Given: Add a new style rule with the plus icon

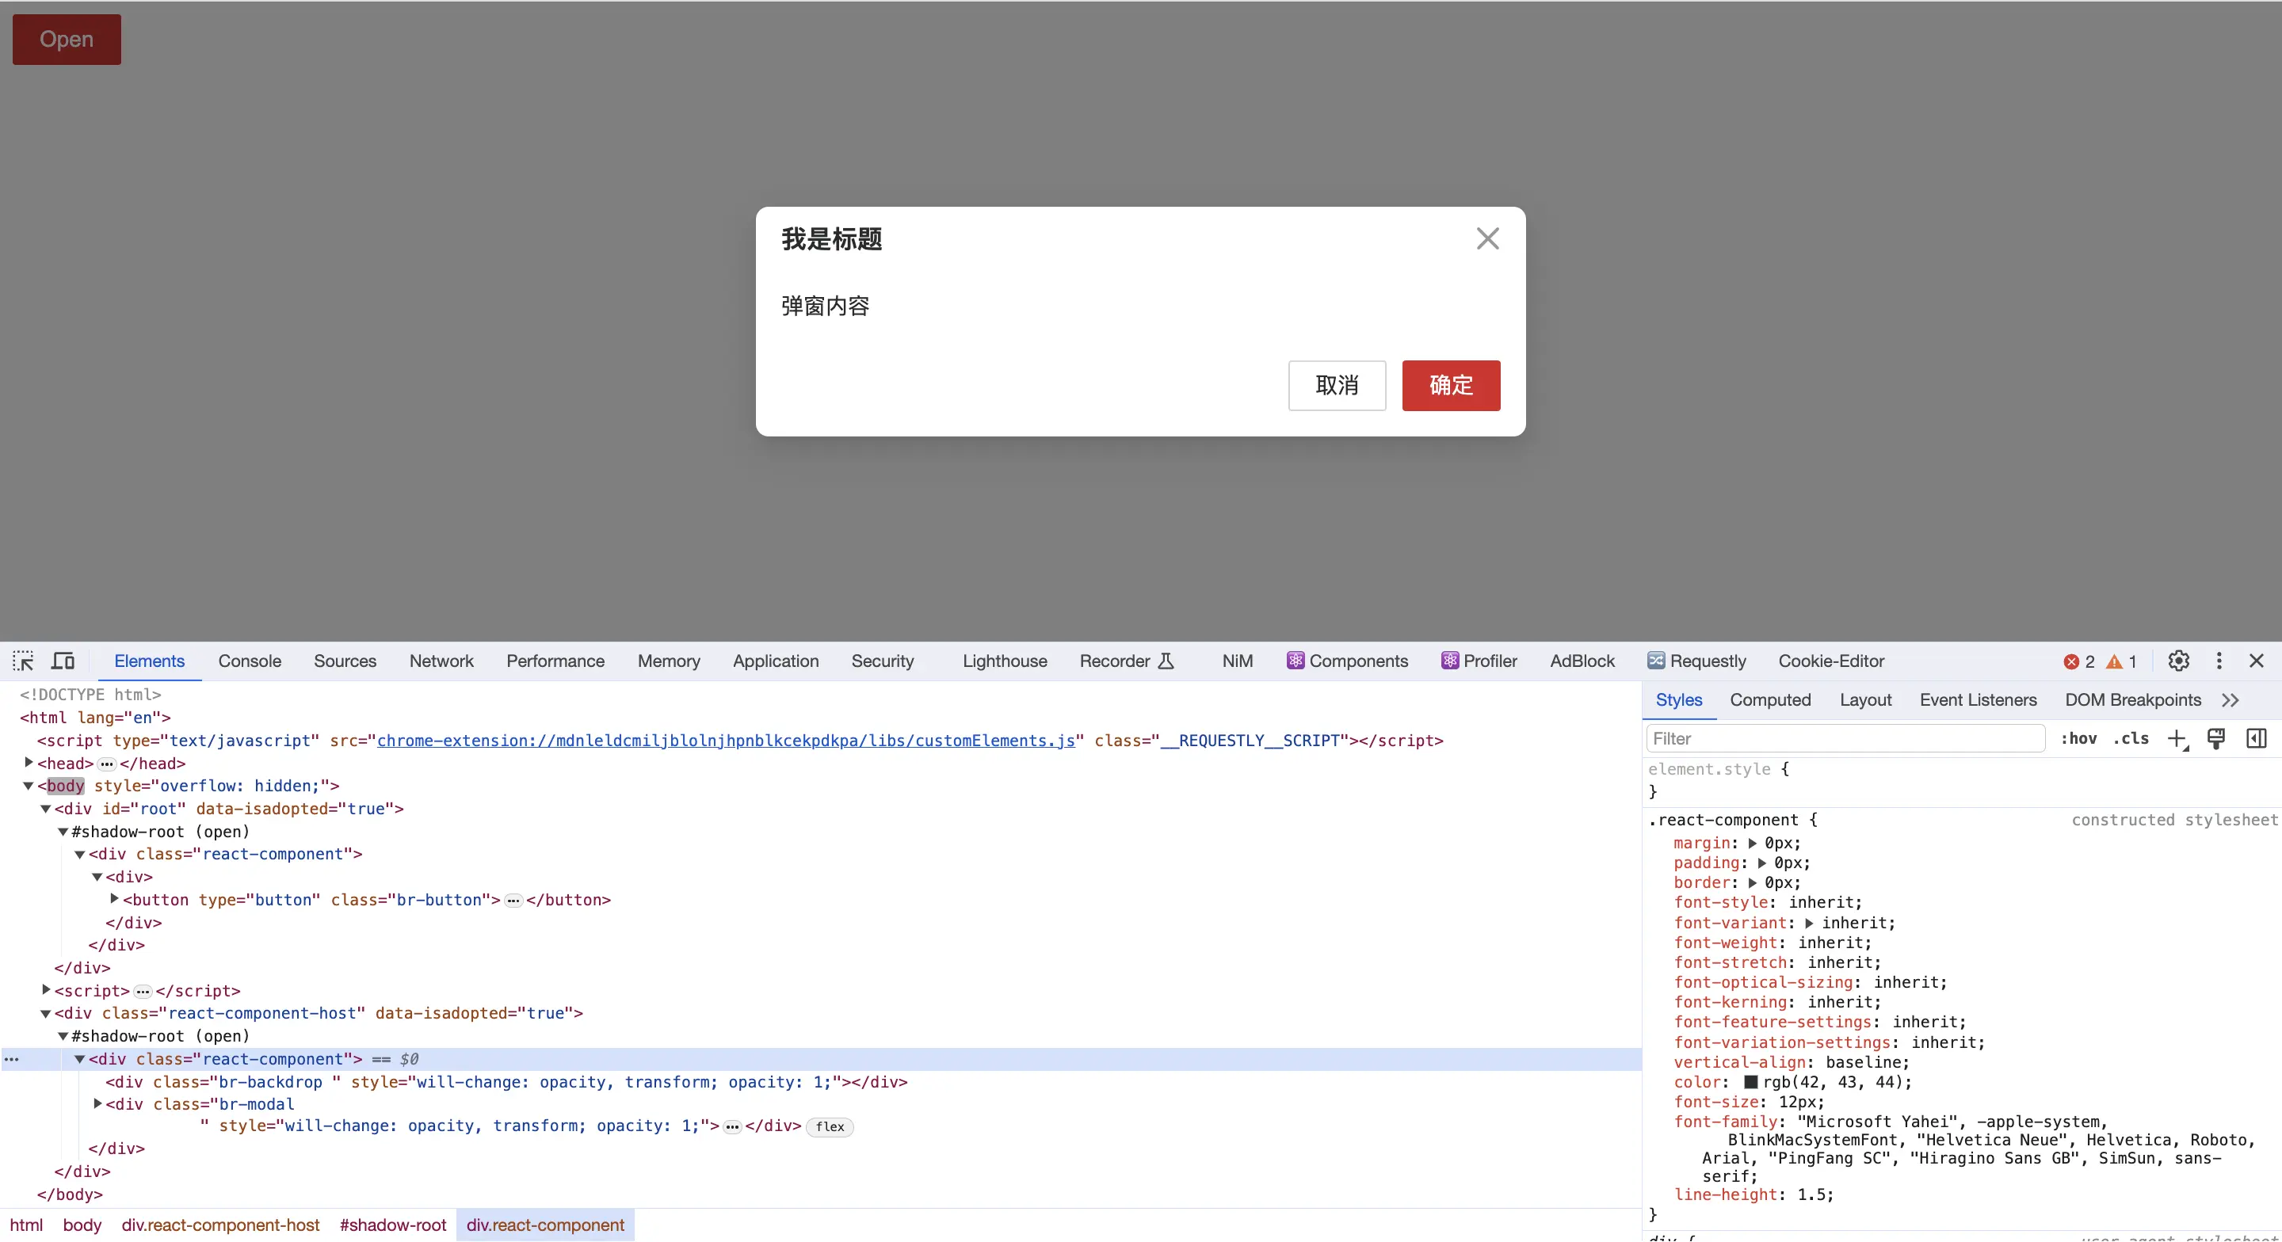Looking at the screenshot, I should tap(2178, 739).
